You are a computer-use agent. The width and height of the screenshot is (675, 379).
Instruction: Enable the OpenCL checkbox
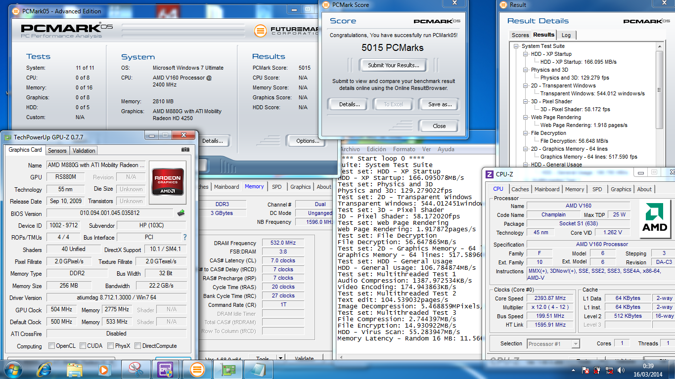(x=51, y=346)
